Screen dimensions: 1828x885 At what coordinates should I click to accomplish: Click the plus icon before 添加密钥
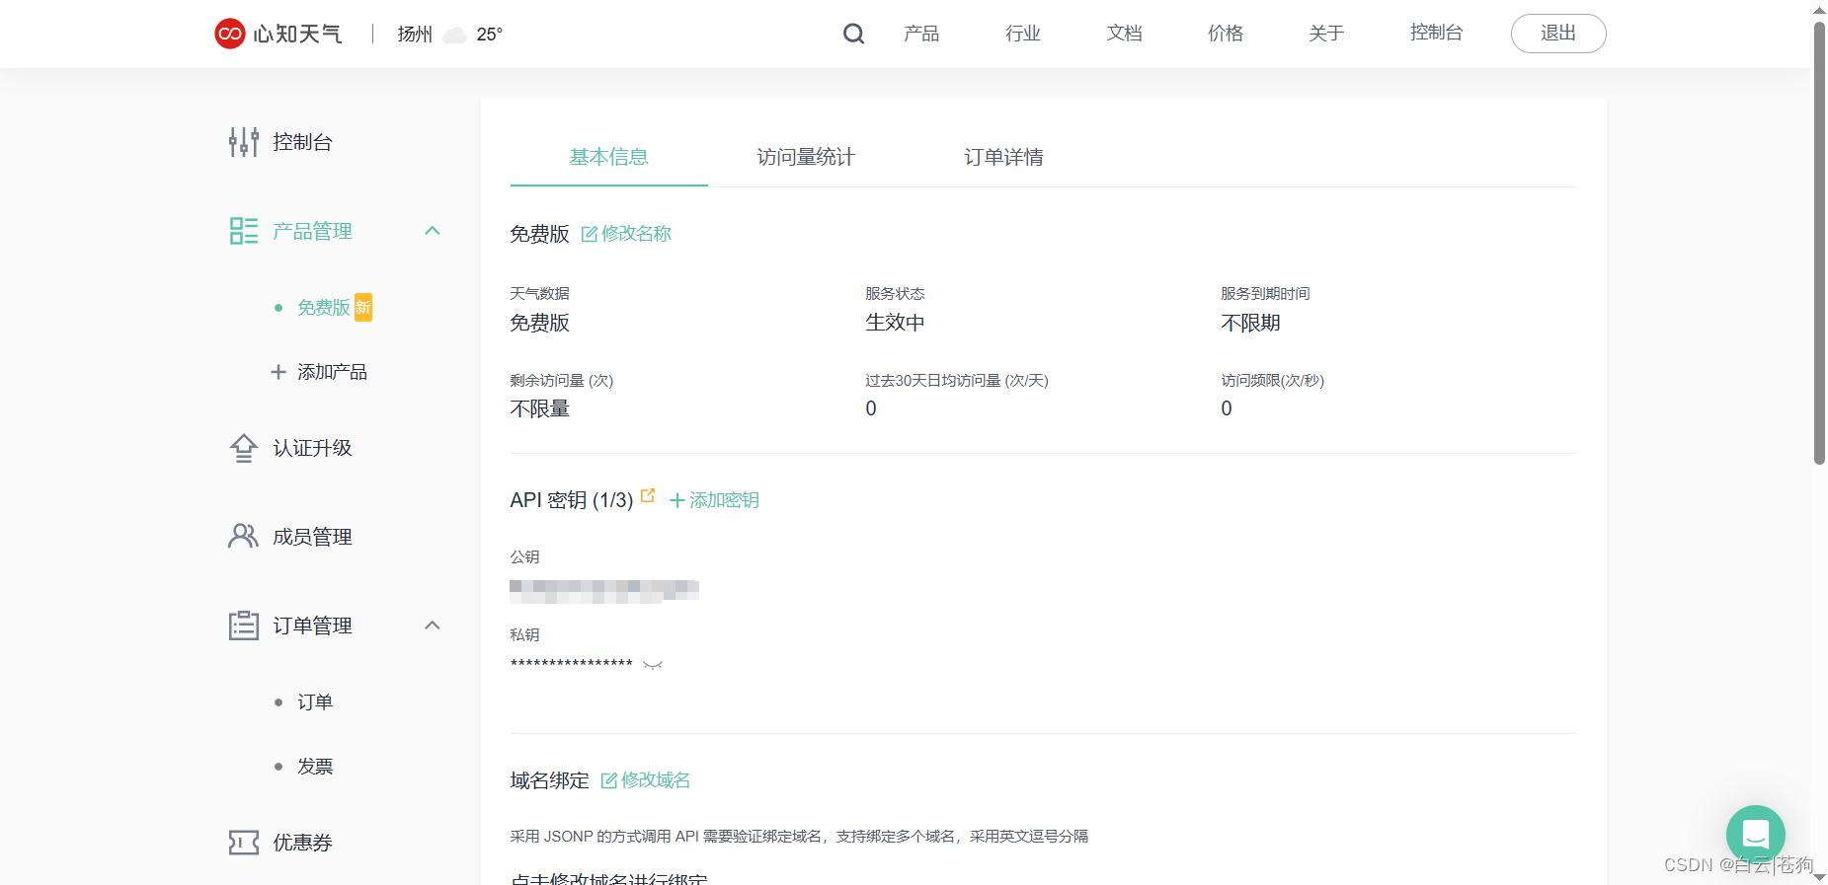[x=677, y=500]
